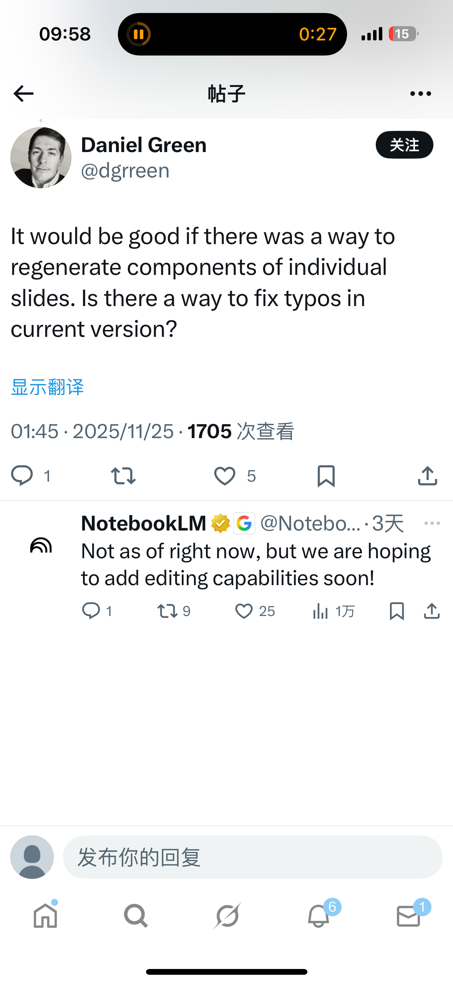
Task: Tap the 发布你的回复 reply field
Action: click(x=252, y=857)
